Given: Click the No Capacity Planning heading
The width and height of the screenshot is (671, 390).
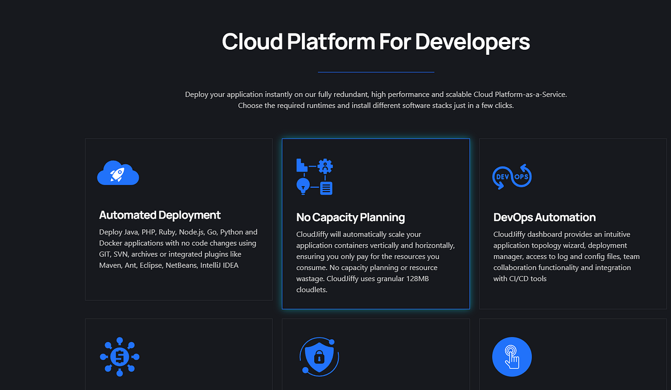Looking at the screenshot, I should pyautogui.click(x=351, y=217).
